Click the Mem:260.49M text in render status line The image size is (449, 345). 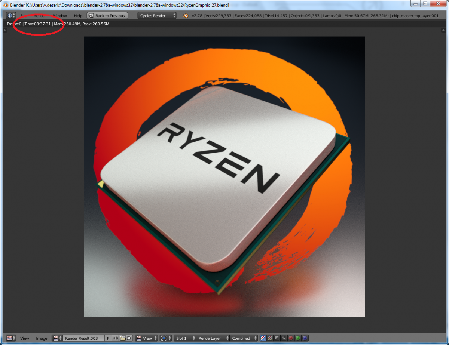[x=67, y=24]
